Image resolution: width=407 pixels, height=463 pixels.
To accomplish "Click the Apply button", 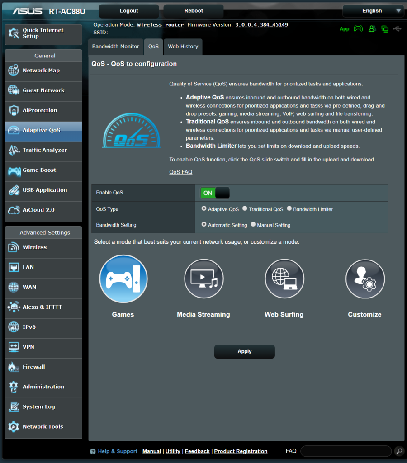I will (x=244, y=351).
